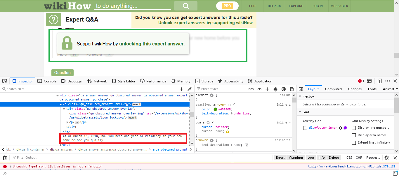Screen dimensions: 399x182
Task: Collapse the qa_obscured_answer_overlay div node
Action: (x=64, y=109)
